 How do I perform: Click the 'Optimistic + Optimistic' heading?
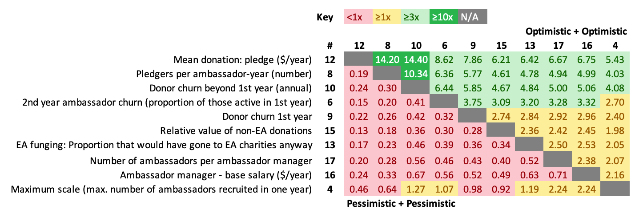pos(576,32)
